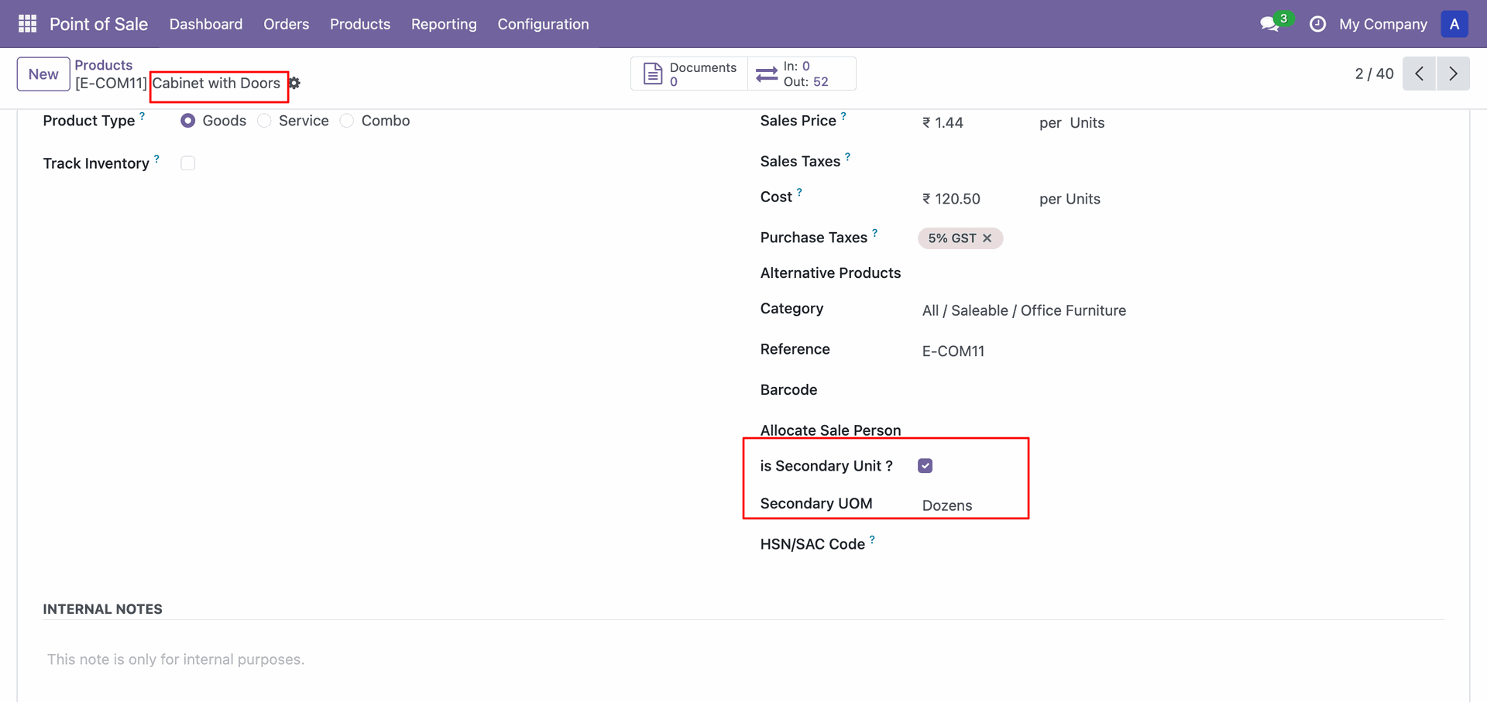Image resolution: width=1487 pixels, height=702 pixels.
Task: Enable the Track Inventory checkbox
Action: coord(187,163)
